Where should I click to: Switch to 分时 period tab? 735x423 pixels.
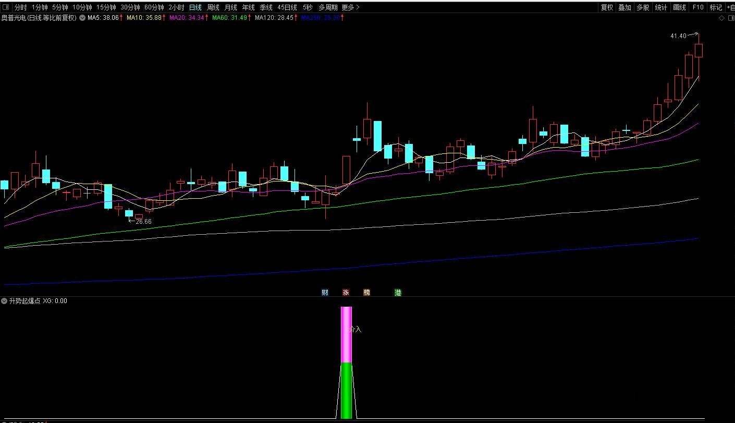coord(20,7)
